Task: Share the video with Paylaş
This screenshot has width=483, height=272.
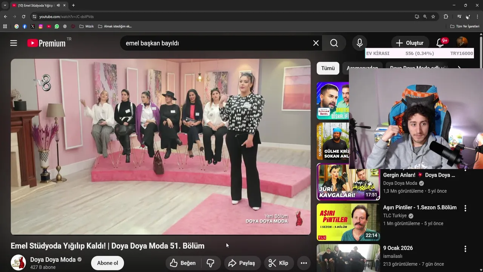Action: point(242,263)
